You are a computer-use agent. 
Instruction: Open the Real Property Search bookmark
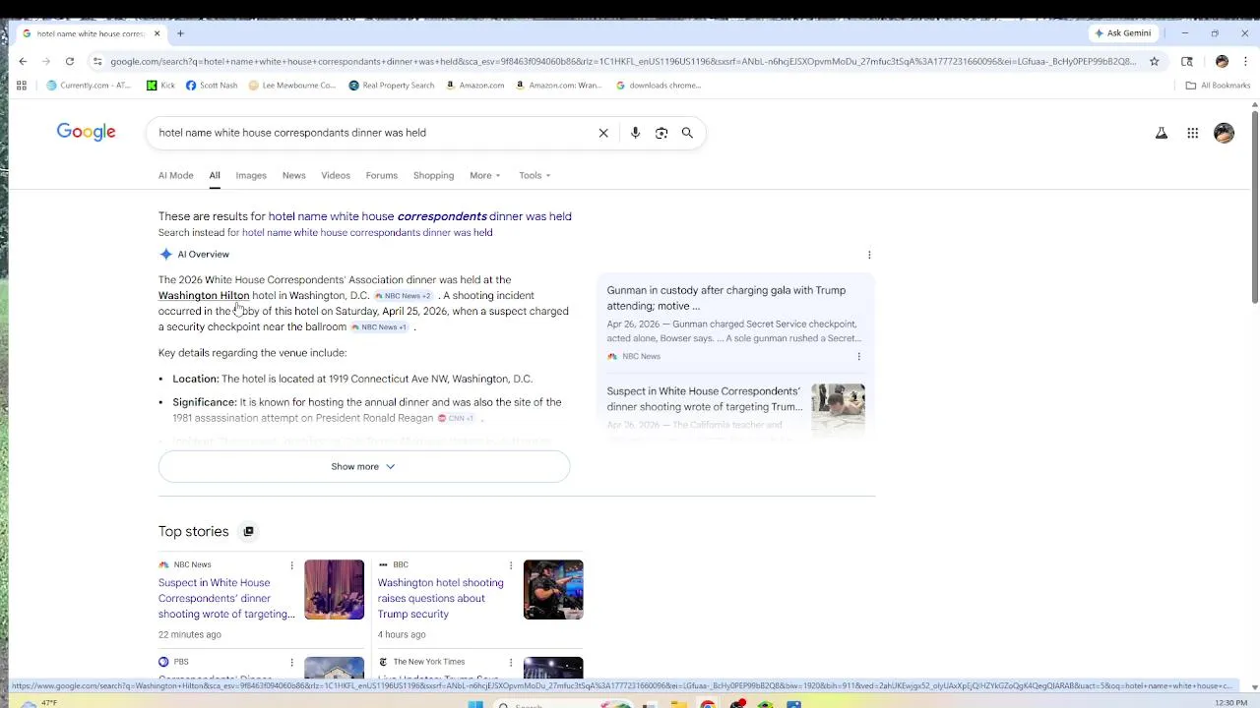pos(392,86)
